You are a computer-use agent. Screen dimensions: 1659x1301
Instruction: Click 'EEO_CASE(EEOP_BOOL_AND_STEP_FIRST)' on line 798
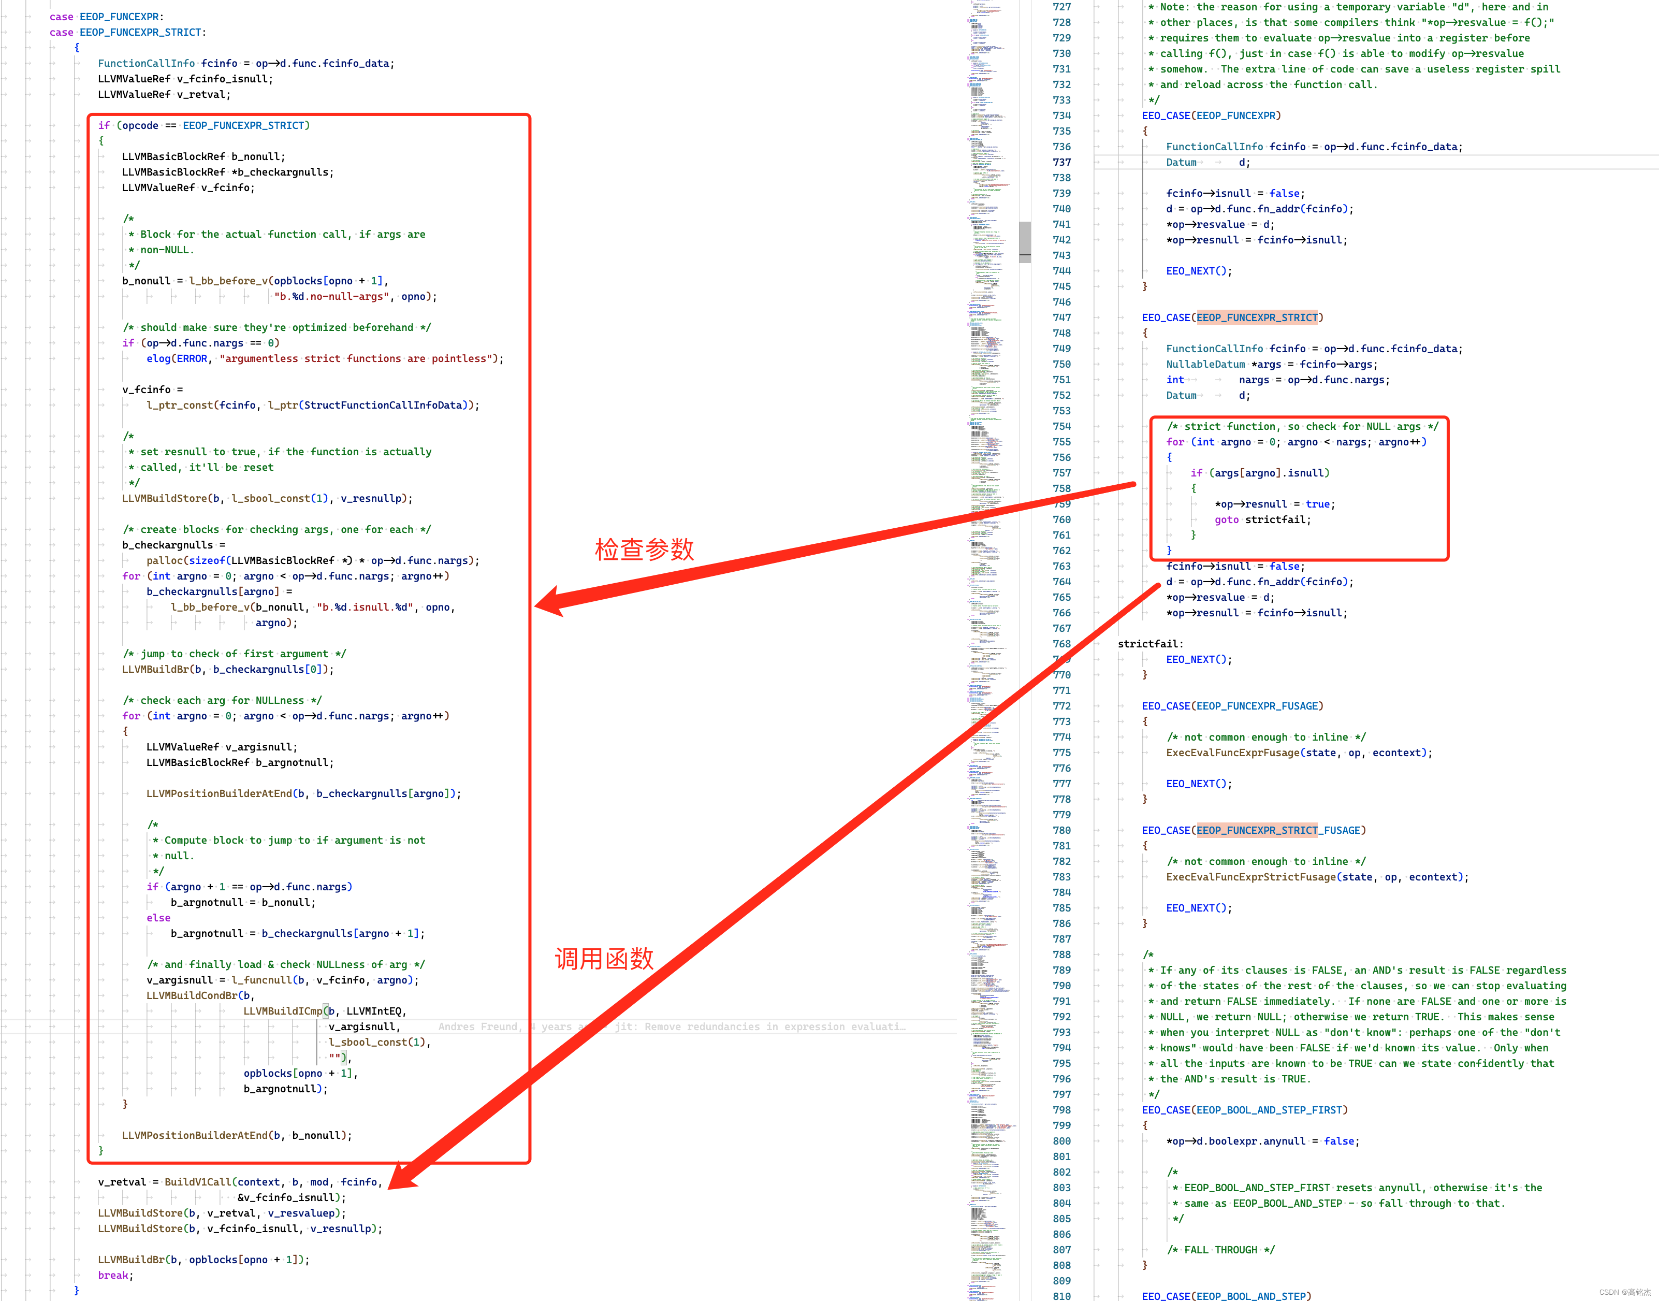coord(1245,1110)
